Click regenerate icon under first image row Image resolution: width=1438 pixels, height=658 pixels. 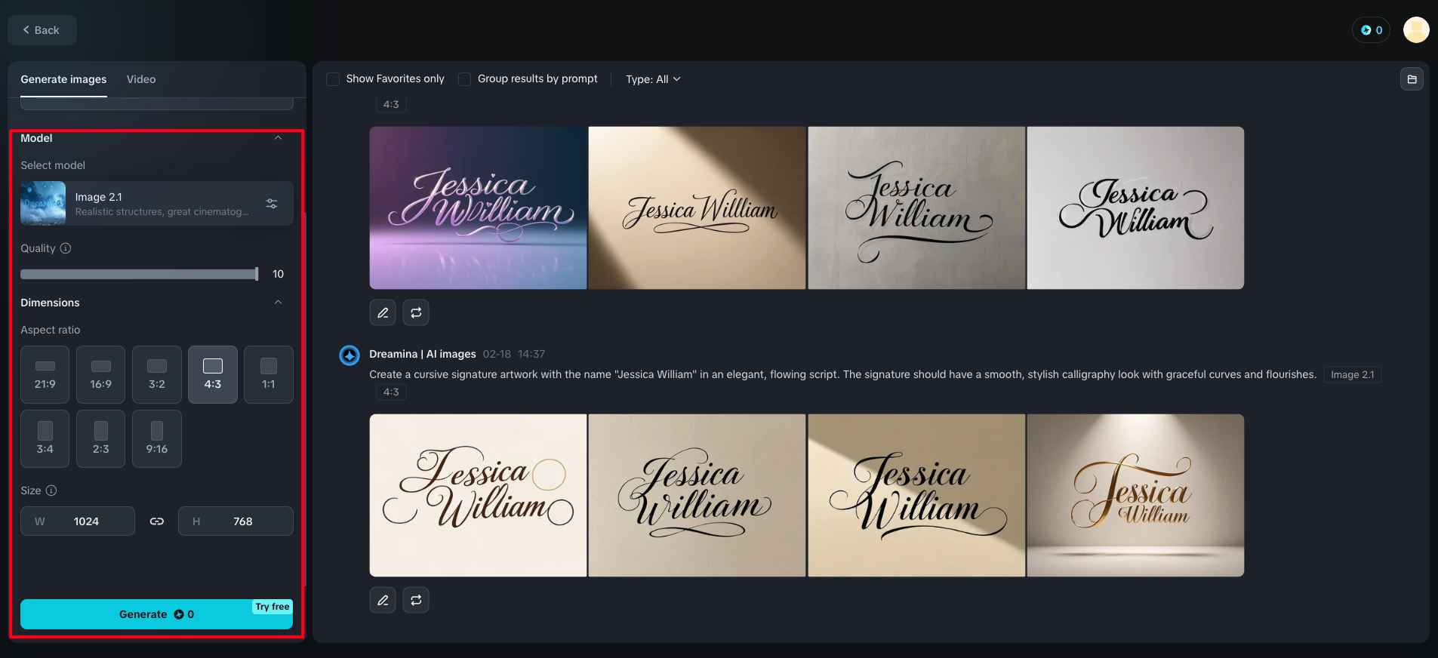point(416,312)
